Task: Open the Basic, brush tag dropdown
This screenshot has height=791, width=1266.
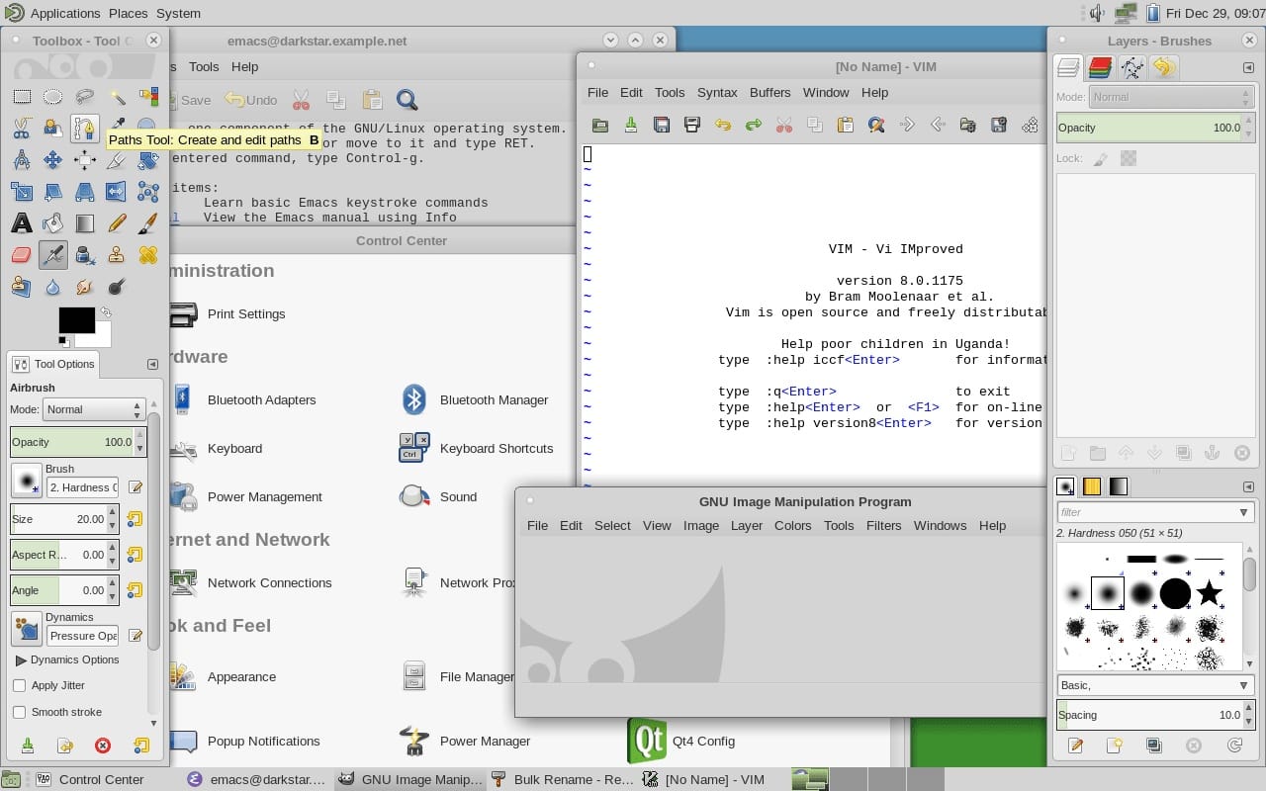Action: pos(1155,685)
